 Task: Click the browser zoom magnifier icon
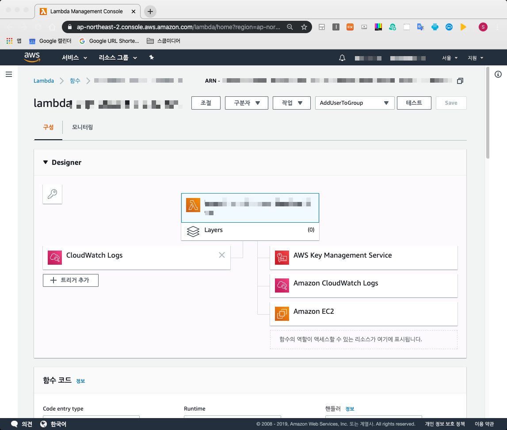(290, 27)
